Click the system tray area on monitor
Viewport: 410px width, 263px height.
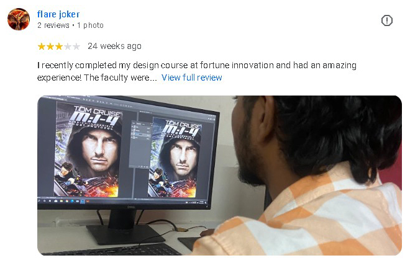[x=196, y=202]
